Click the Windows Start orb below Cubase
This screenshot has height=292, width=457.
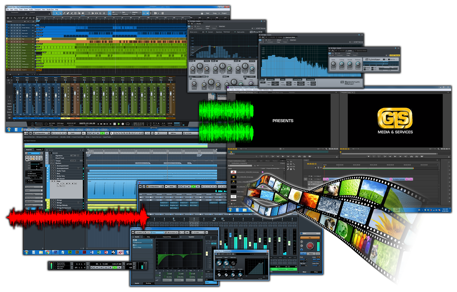click(27, 252)
